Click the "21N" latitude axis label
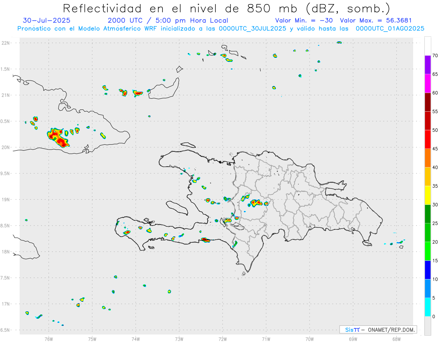This screenshot has width=445, height=344. click(x=6, y=95)
